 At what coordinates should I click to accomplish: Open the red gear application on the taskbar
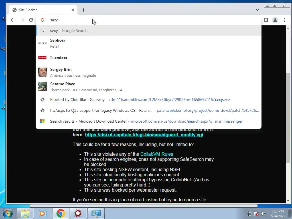click(78, 213)
